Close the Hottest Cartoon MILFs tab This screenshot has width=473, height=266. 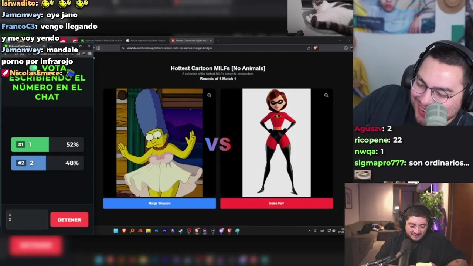(211, 40)
